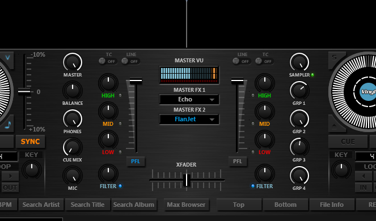Viewport: 376px width, 221px height.
Task: Click Search Artist button
Action: click(41, 205)
